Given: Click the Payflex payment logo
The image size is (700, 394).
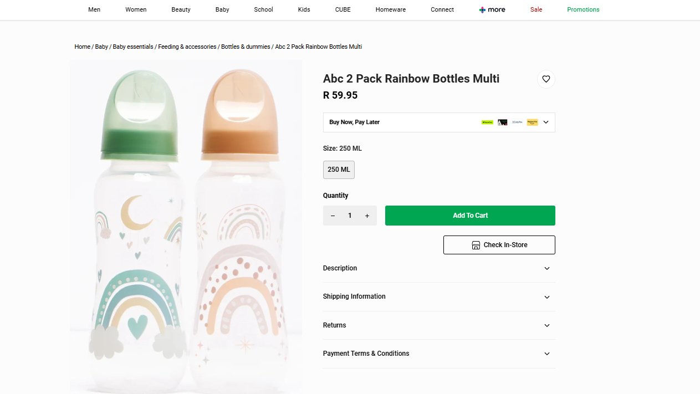Looking at the screenshot, I should click(517, 122).
